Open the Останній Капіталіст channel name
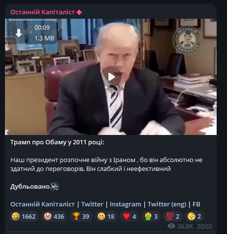The image size is (227, 234). click(43, 12)
